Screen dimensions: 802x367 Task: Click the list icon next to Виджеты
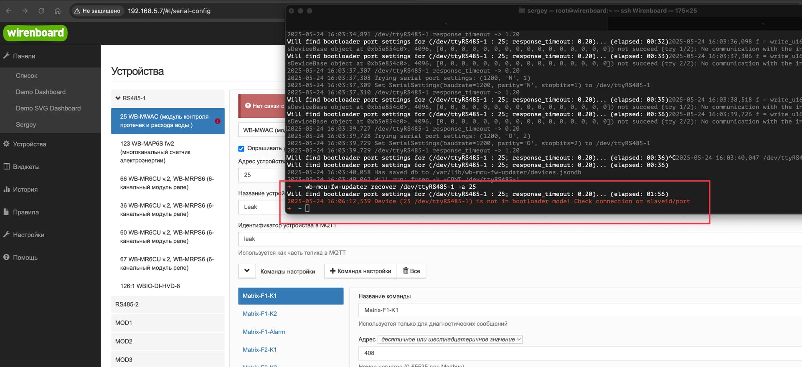(6, 166)
